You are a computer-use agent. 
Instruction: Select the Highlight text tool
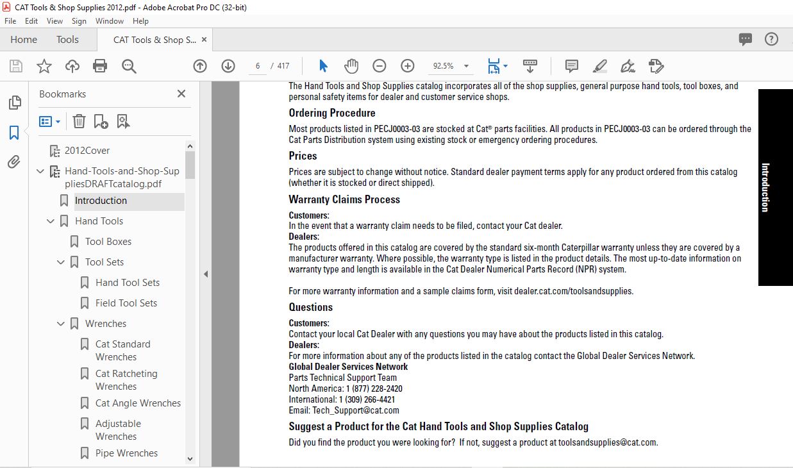(600, 66)
